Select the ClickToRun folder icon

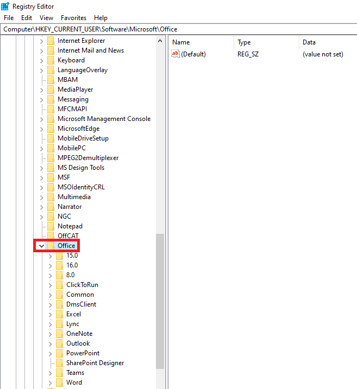tap(59, 285)
